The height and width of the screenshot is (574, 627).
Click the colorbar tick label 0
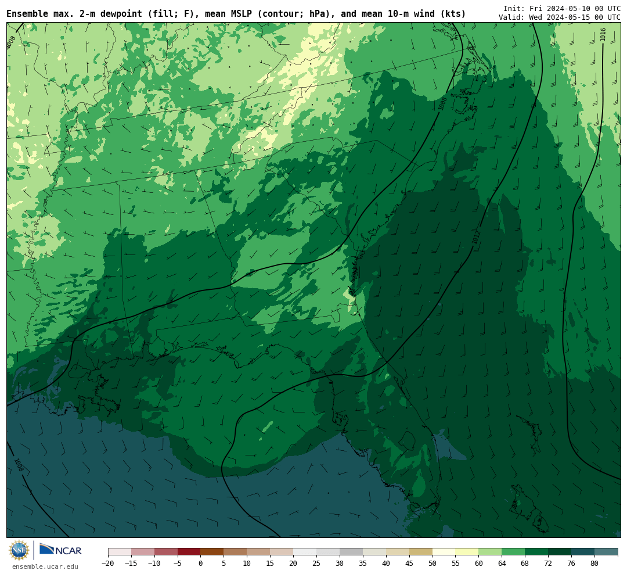click(x=200, y=564)
